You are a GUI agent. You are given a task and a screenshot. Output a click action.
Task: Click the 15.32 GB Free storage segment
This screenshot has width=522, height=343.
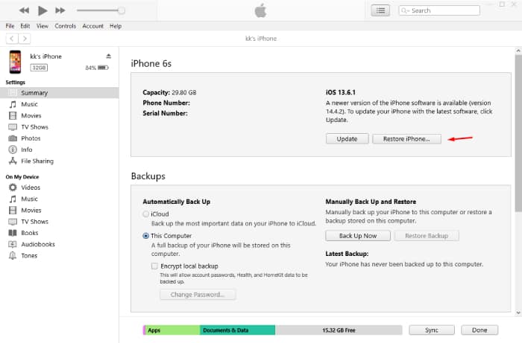(339, 330)
